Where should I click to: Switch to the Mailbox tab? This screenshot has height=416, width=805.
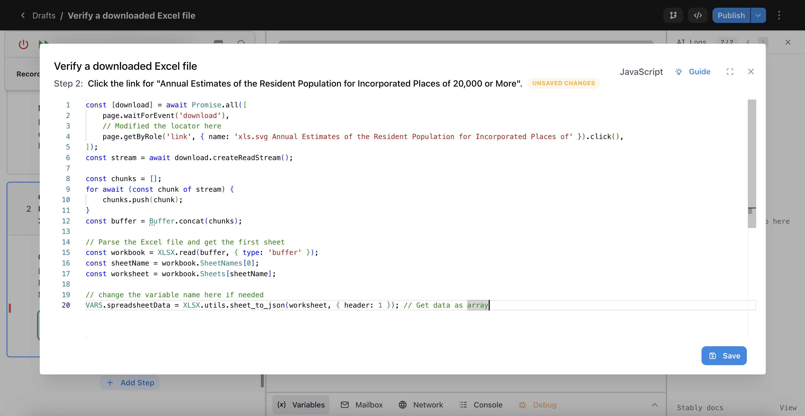click(x=362, y=405)
